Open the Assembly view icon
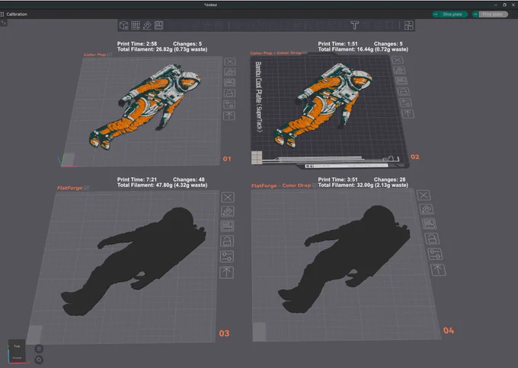The image size is (518, 368). tap(408, 25)
